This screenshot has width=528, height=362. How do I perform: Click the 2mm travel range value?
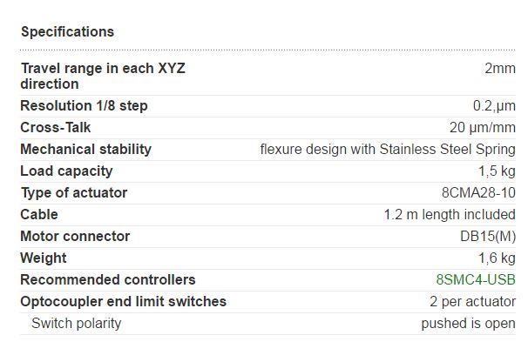tap(500, 68)
